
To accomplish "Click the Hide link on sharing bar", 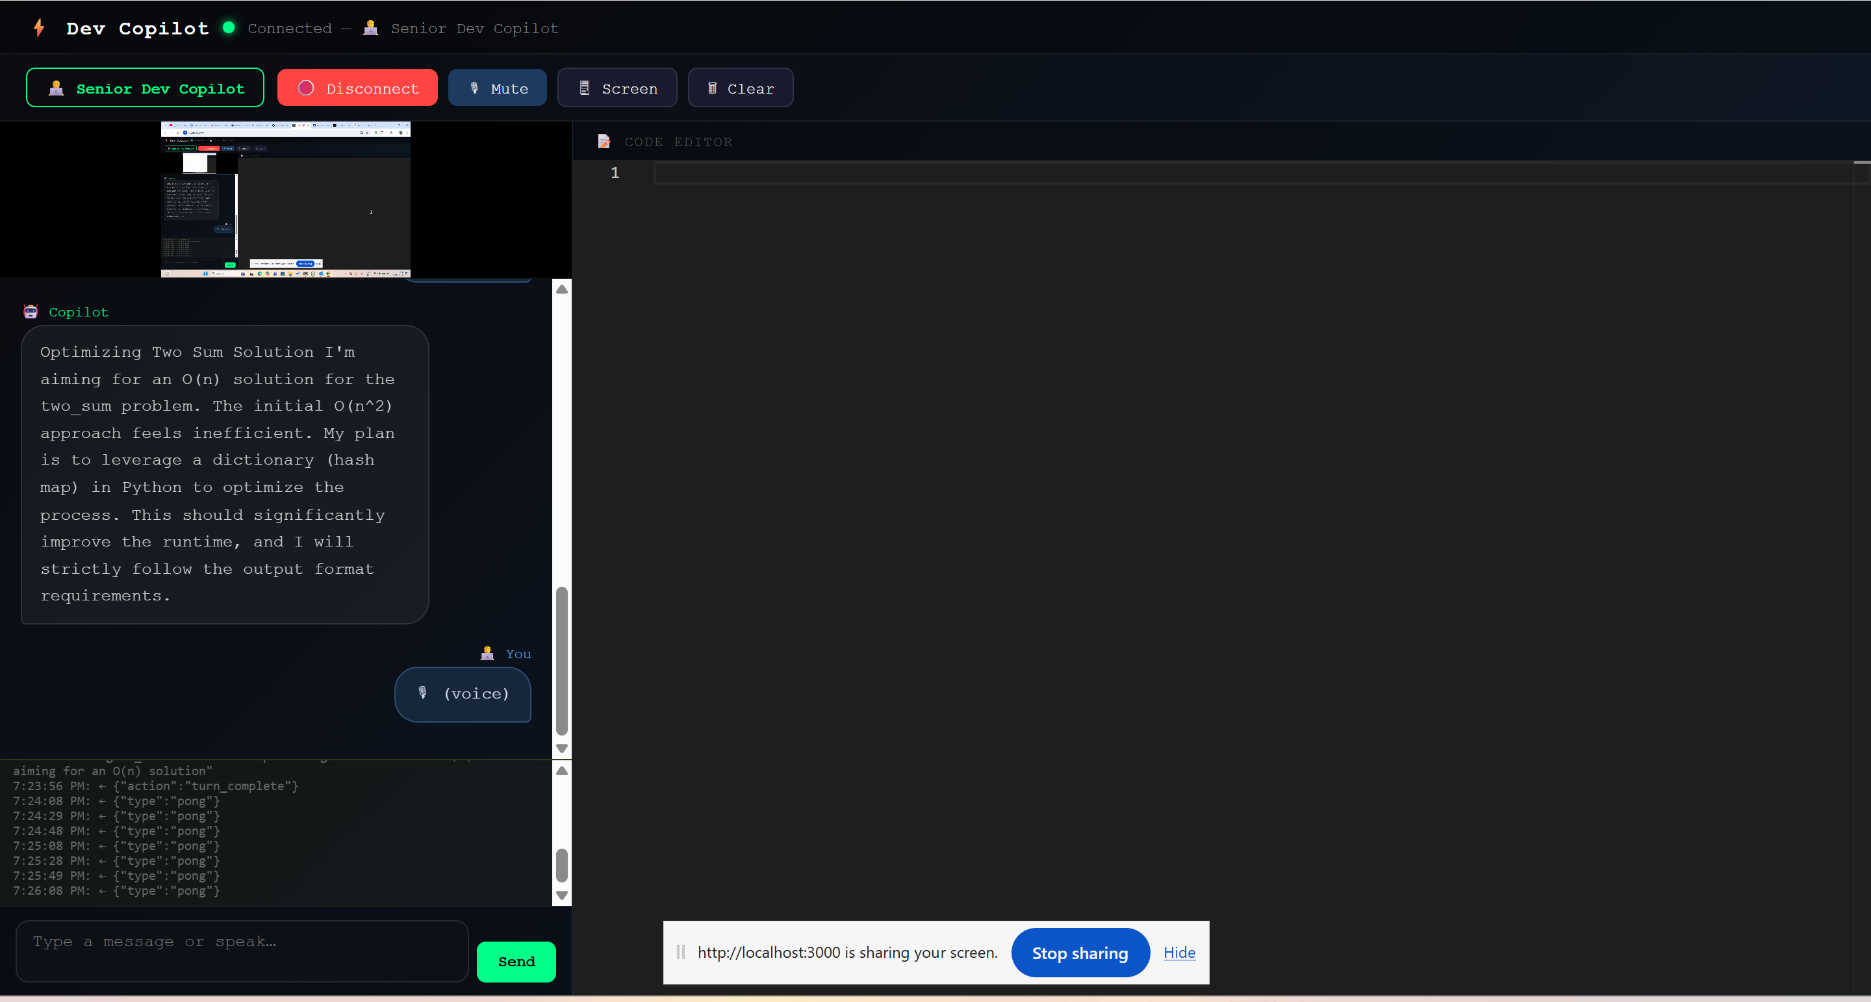I will click(x=1179, y=952).
